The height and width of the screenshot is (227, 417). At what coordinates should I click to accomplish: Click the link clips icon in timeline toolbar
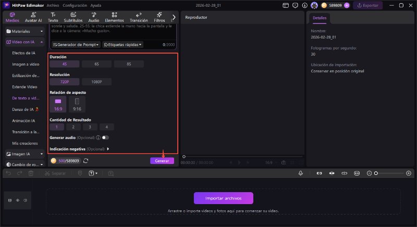(319, 173)
